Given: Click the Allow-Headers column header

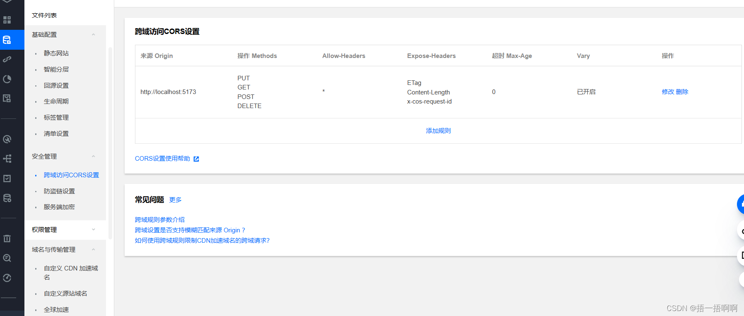Looking at the screenshot, I should 344,56.
